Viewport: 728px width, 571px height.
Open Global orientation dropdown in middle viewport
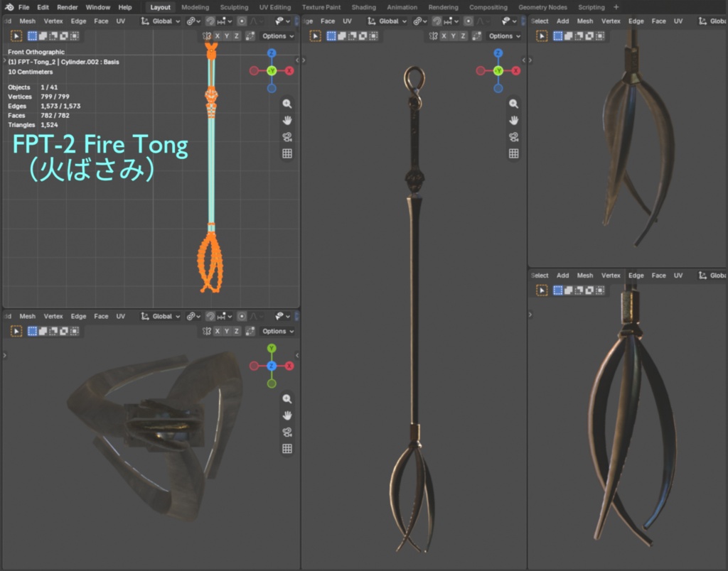(x=387, y=21)
